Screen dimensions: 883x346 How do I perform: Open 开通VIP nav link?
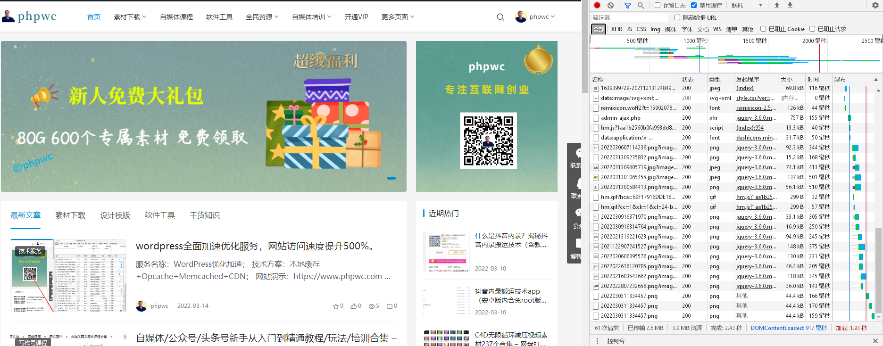click(356, 17)
